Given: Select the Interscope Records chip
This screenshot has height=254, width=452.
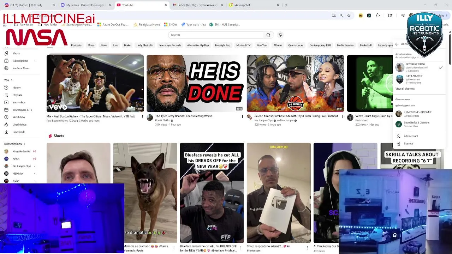Looking at the screenshot, I should coord(170,45).
